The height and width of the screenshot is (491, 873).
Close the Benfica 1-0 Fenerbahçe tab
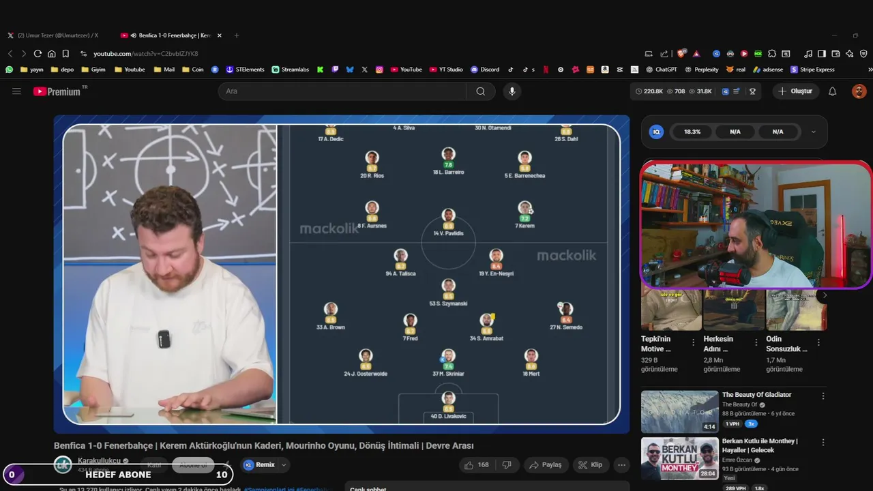tap(219, 35)
